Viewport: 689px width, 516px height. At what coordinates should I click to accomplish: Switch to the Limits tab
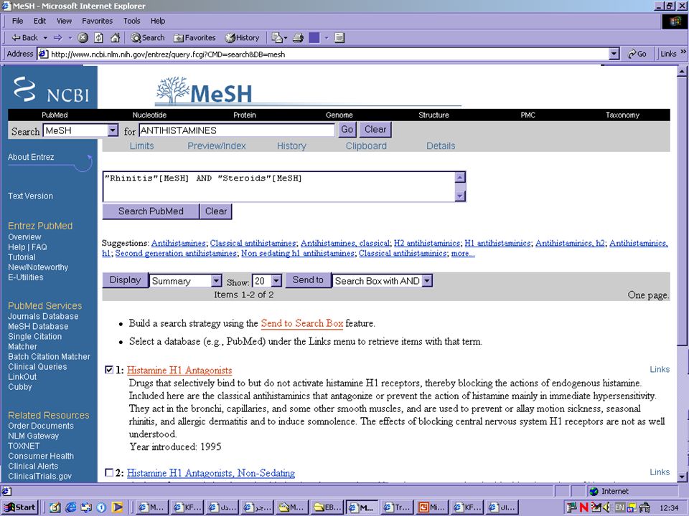(141, 145)
